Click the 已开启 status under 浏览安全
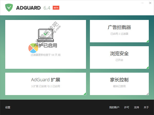 coord(119,60)
